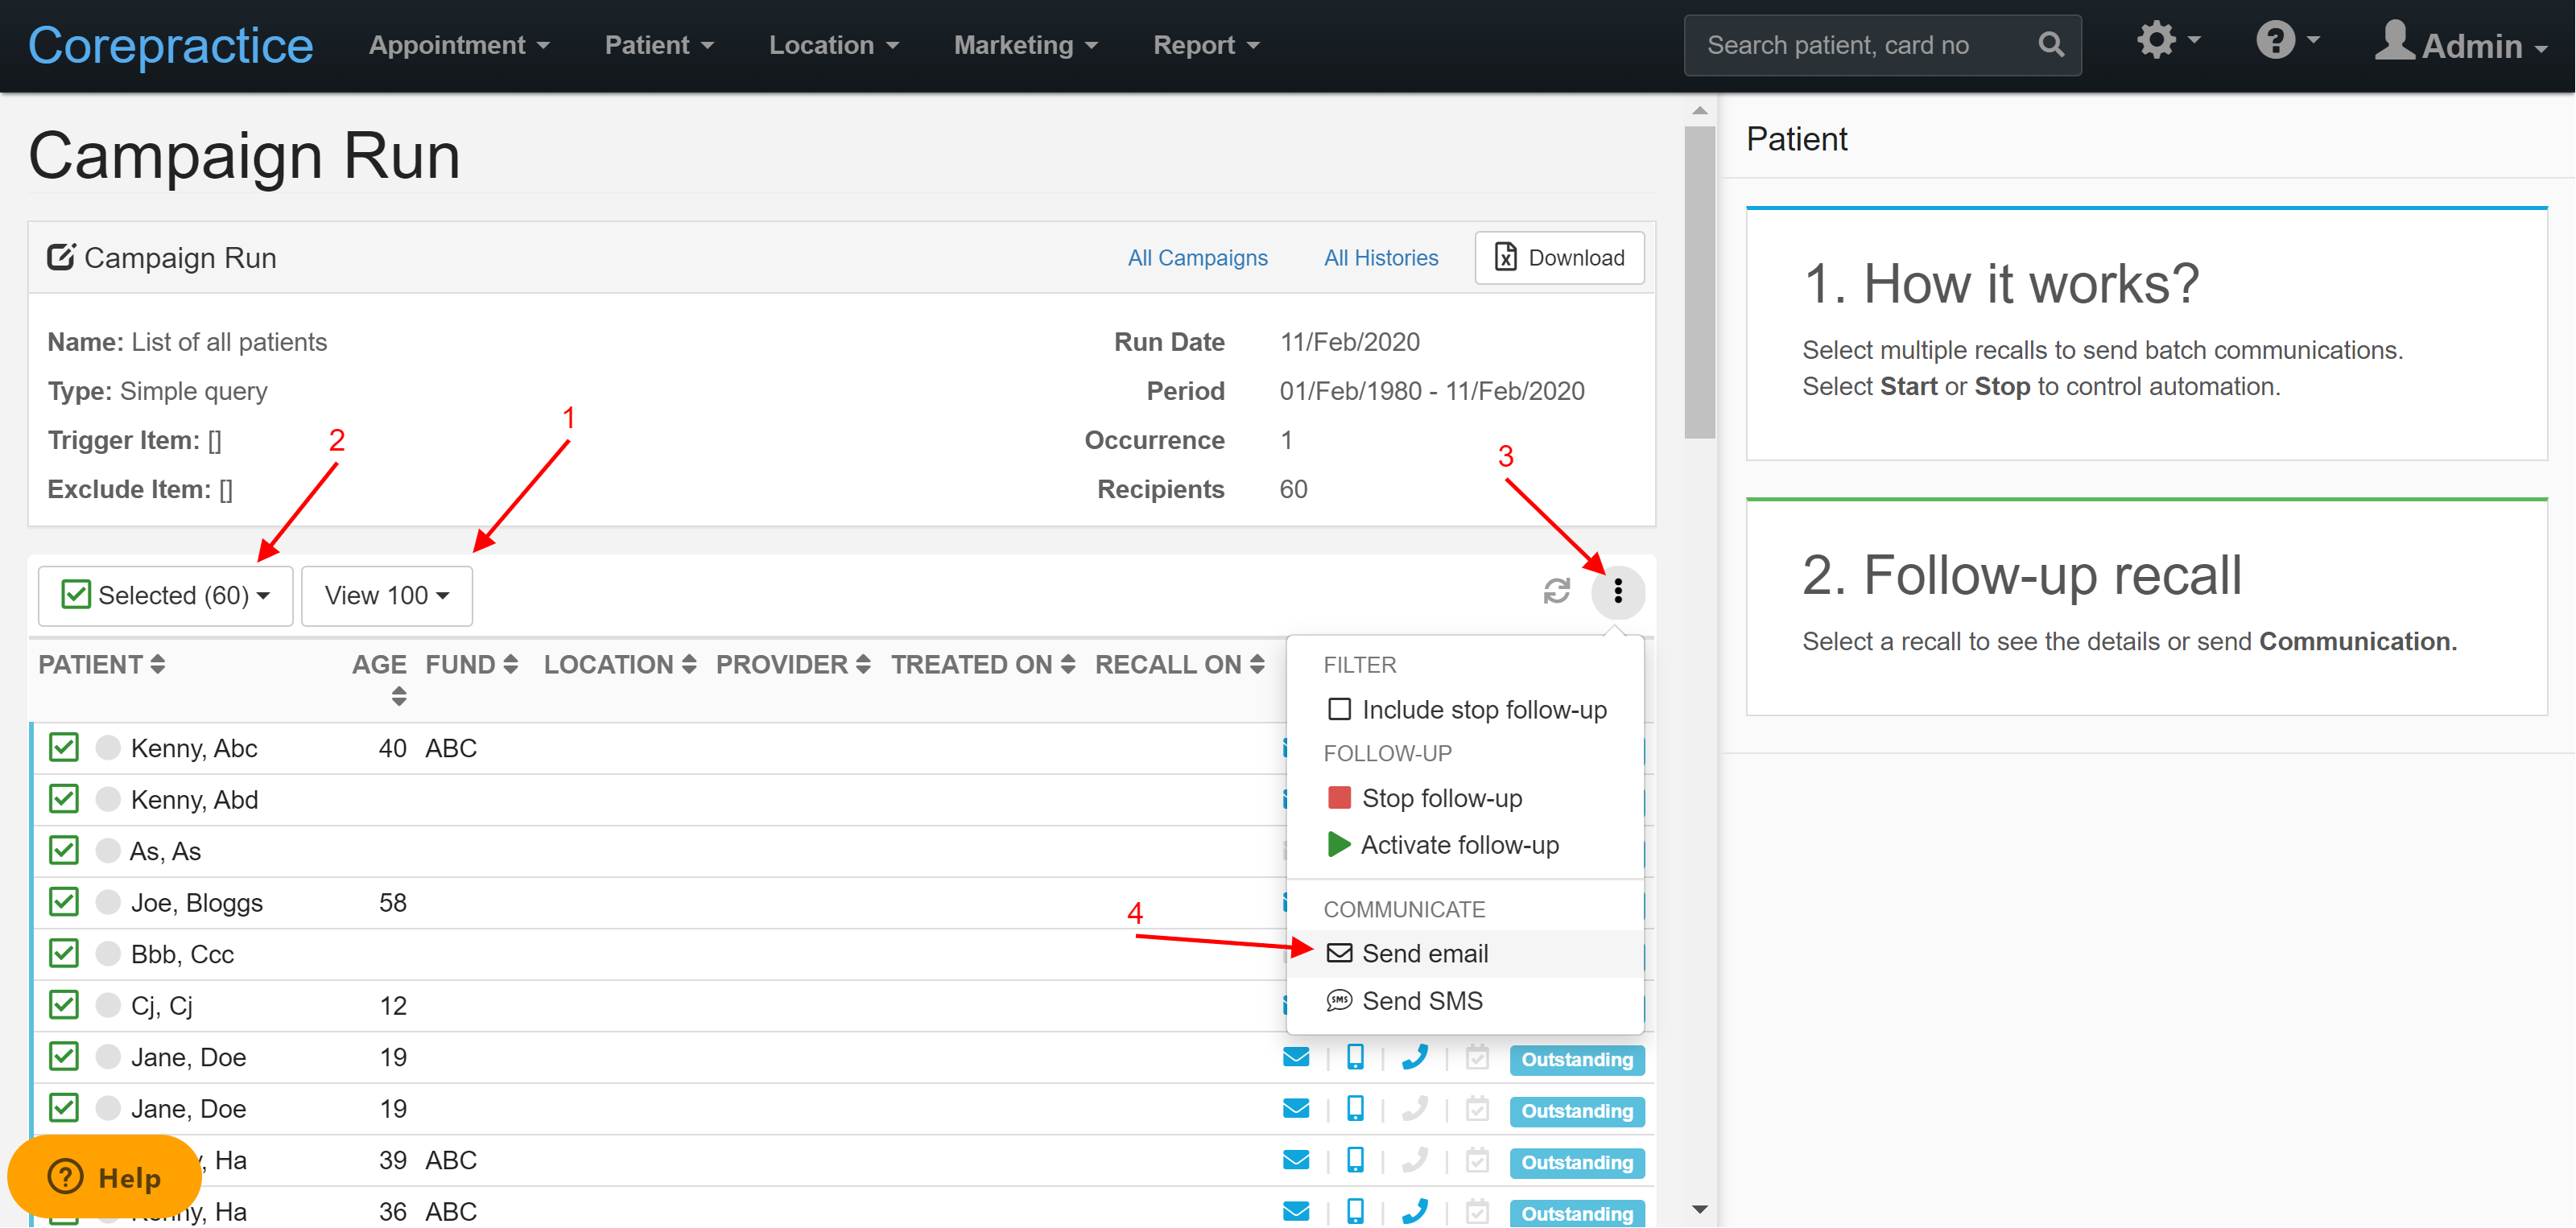Click email icon in age 36 Ha row
This screenshot has width=2576, height=1228.
pyautogui.click(x=1296, y=1212)
